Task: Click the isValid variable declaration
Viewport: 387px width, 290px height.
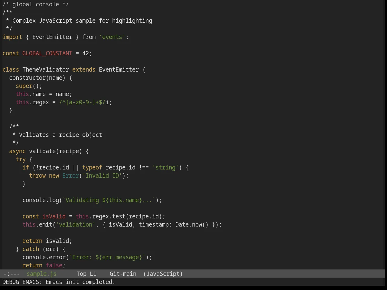Action: pyautogui.click(x=54, y=217)
